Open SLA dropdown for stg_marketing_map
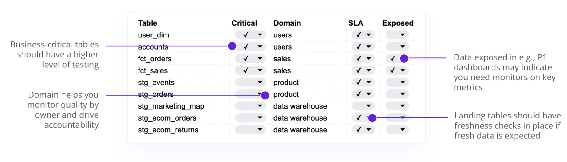 369,106
